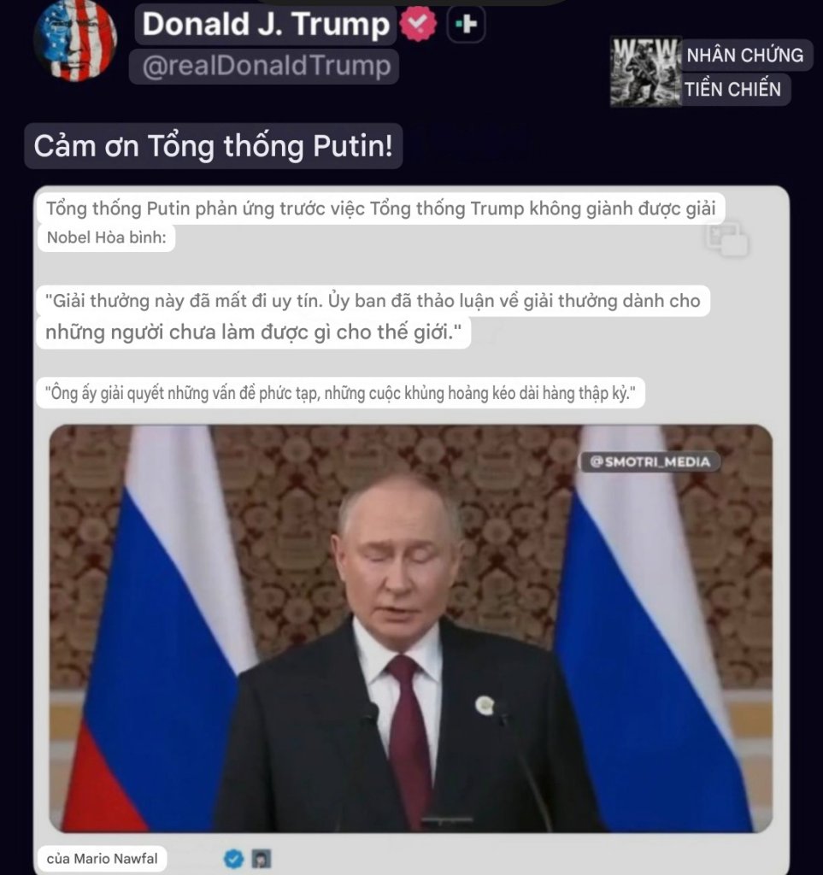This screenshot has width=823, height=875.
Task: Click the left Russian flag in the video
Action: [159, 628]
